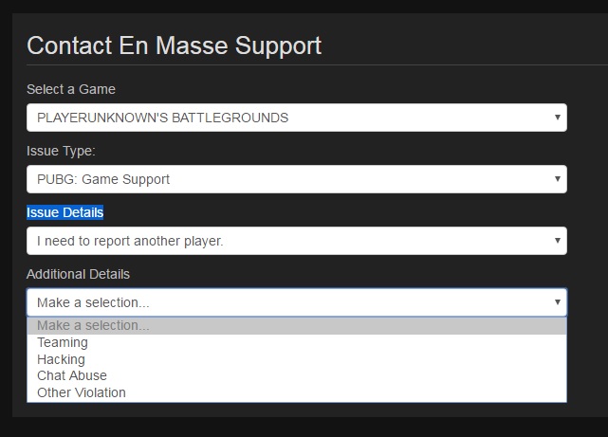Open the PLAYERUNKNOWN'S BATTLEGROUNDS game selector
Image resolution: width=608 pixels, height=437 pixels.
tap(285, 118)
